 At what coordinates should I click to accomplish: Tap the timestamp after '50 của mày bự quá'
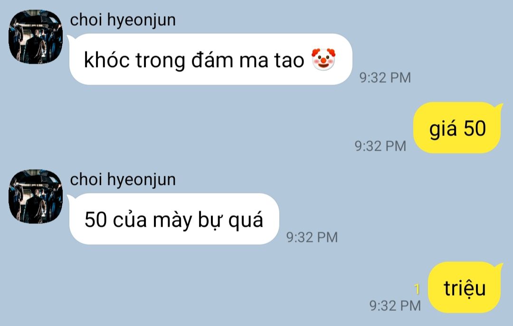point(312,237)
